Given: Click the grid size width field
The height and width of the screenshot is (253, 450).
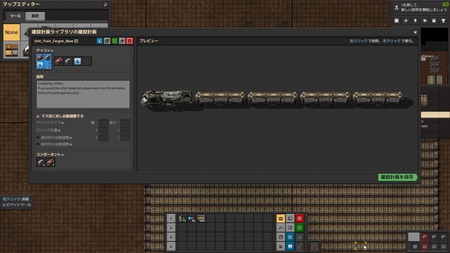Looking at the screenshot, I should (104, 123).
